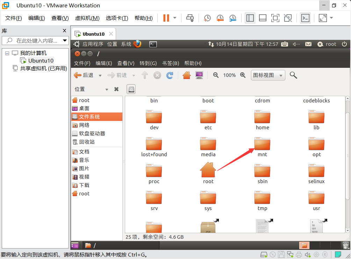Close the 库 library panel
Screen dimensions: 351x259
pyautogui.click(x=64, y=31)
